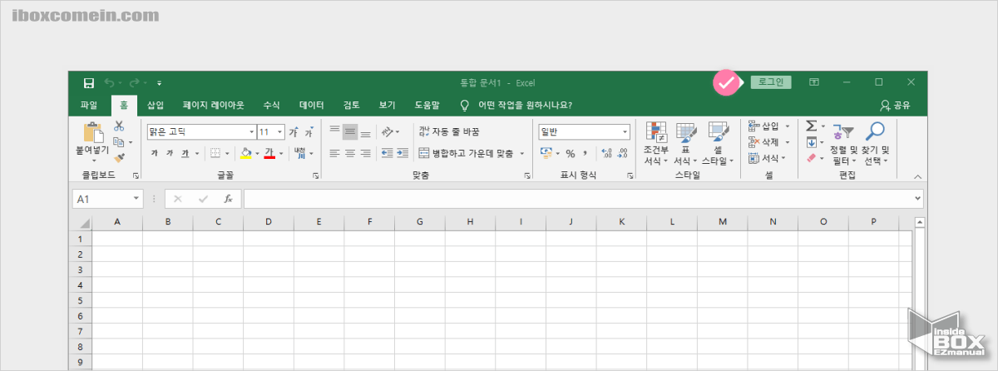Apply red font color with the underlined 가
This screenshot has width=998, height=371.
pyautogui.click(x=269, y=153)
